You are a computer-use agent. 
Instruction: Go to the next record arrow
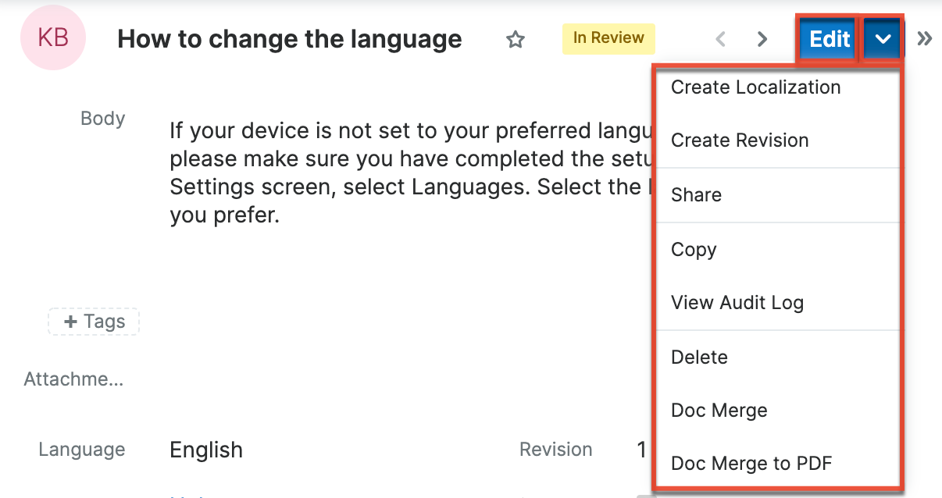click(762, 39)
